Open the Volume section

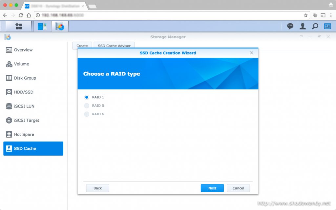(x=21, y=64)
